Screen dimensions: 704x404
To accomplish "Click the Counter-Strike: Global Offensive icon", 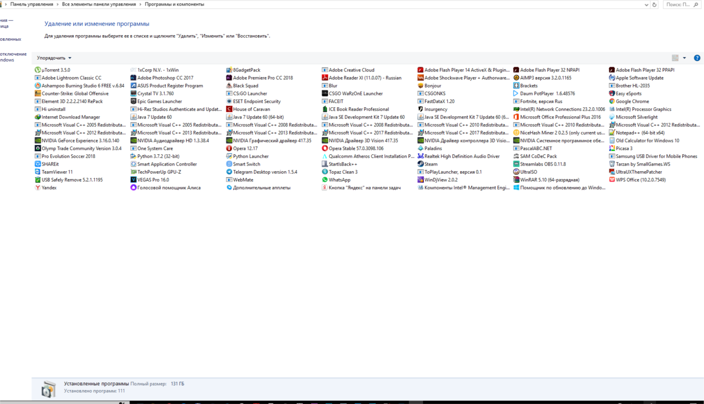I will (37, 93).
